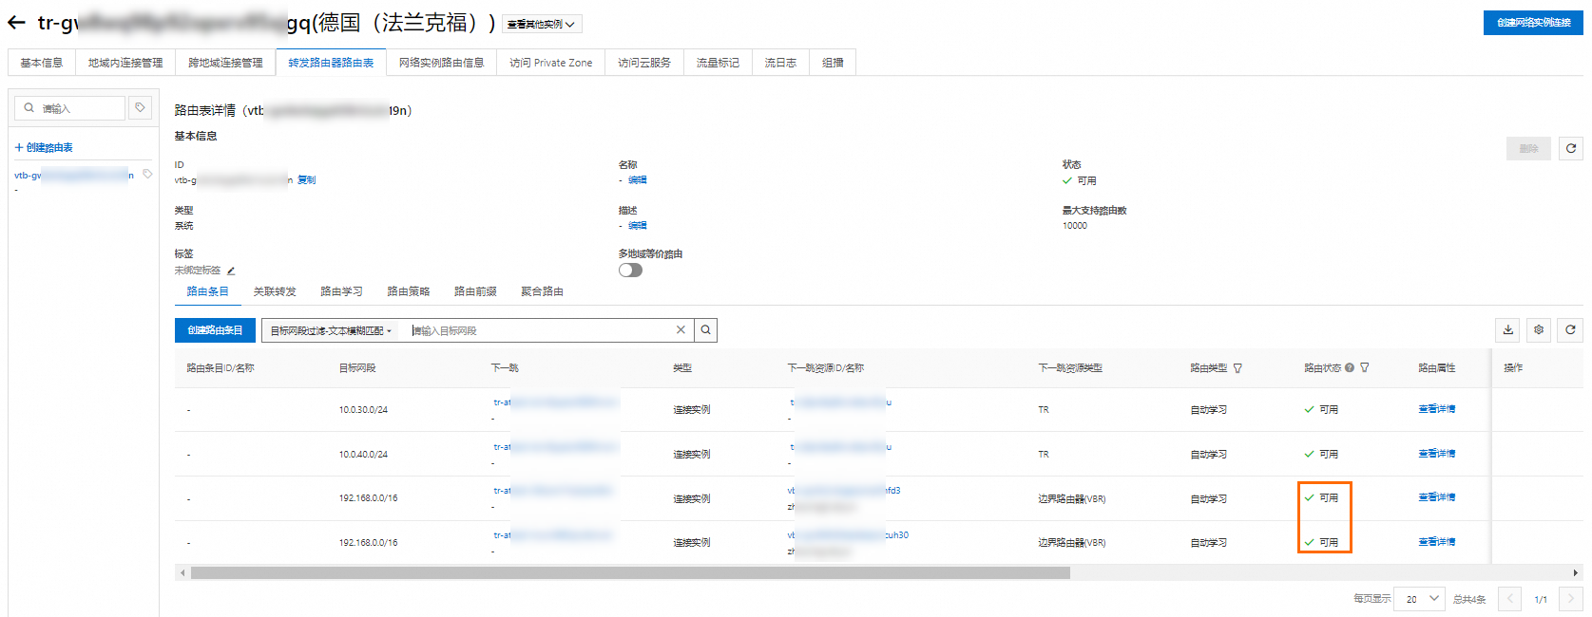The height and width of the screenshot is (617, 1592).
Task: Open the 每页显示 20 page-size dropdown
Action: point(1420,599)
